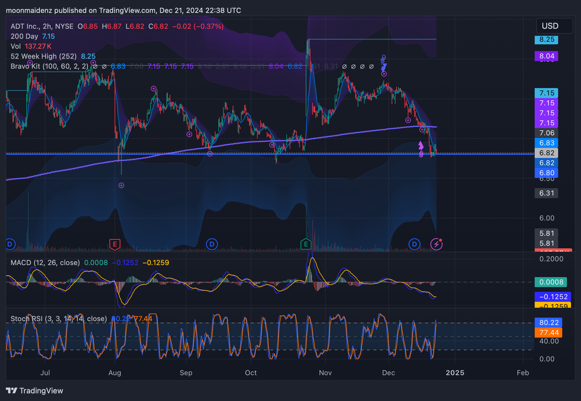Click the dividend D marker near July
This screenshot has height=401, width=581.
[10, 244]
